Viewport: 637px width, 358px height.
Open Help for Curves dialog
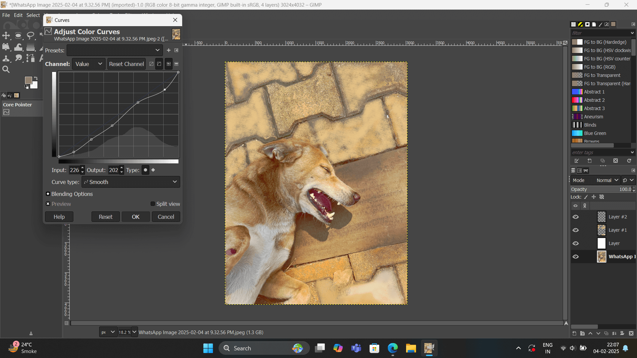click(x=59, y=217)
